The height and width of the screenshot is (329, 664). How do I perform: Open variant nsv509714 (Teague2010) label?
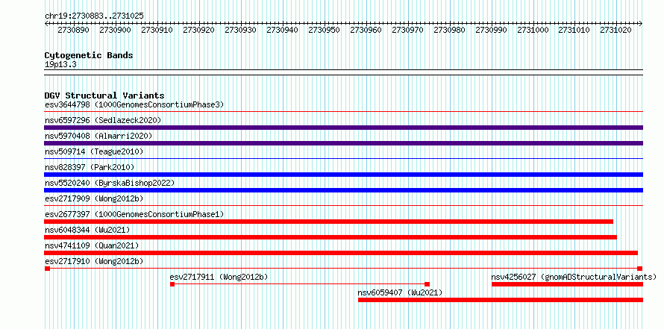(94, 151)
